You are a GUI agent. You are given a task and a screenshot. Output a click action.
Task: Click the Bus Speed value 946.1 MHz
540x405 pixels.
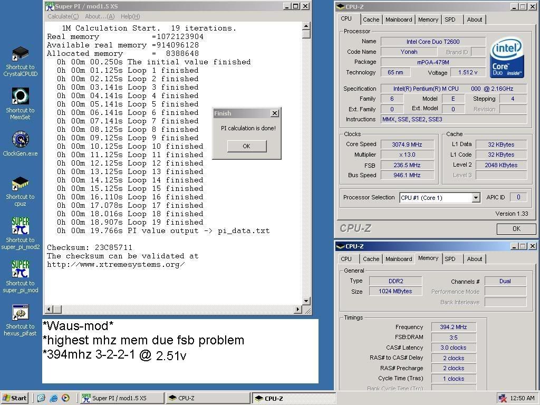click(x=407, y=175)
